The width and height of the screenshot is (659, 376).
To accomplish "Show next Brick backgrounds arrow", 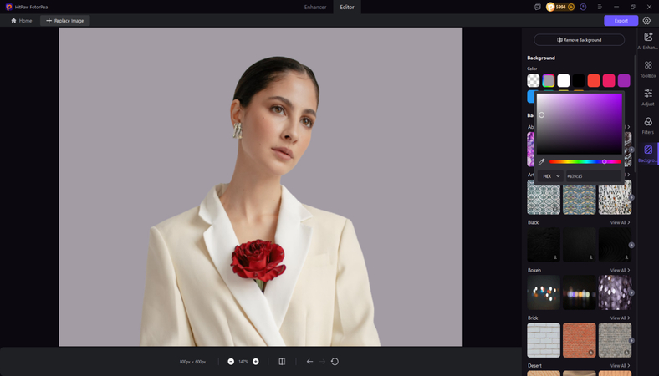I will point(631,341).
